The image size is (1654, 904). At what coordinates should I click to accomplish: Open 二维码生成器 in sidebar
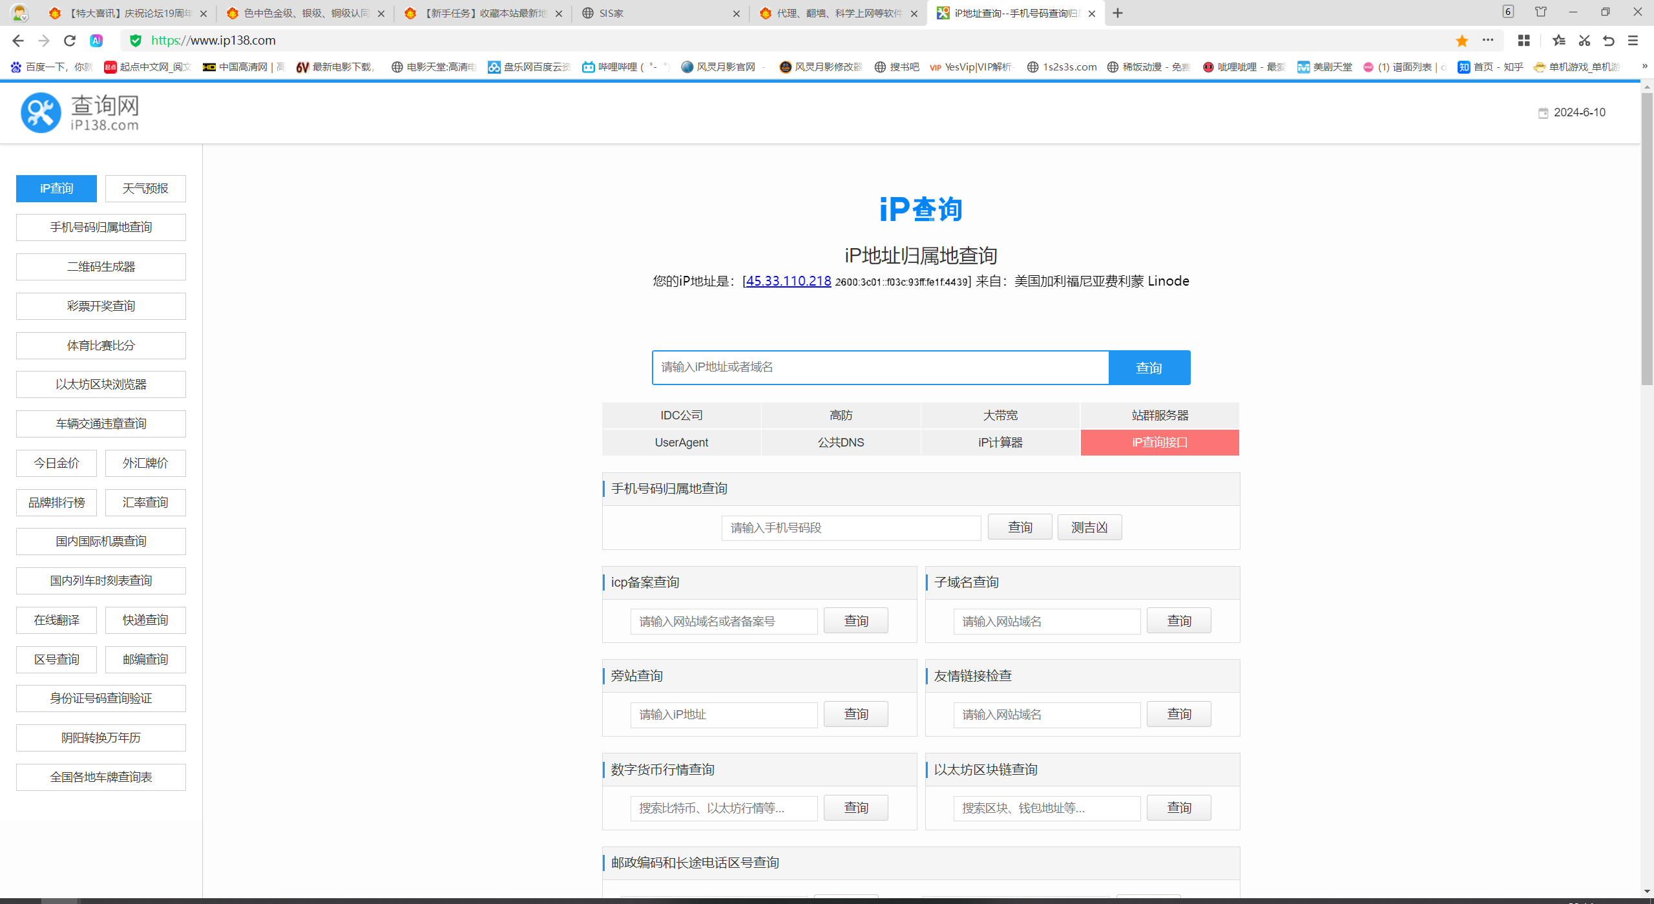(x=101, y=267)
